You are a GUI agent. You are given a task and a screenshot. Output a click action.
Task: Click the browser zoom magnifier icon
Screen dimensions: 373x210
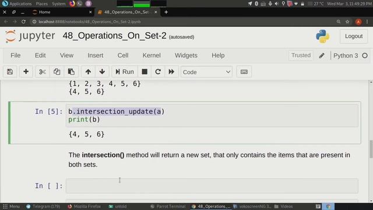(339, 22)
